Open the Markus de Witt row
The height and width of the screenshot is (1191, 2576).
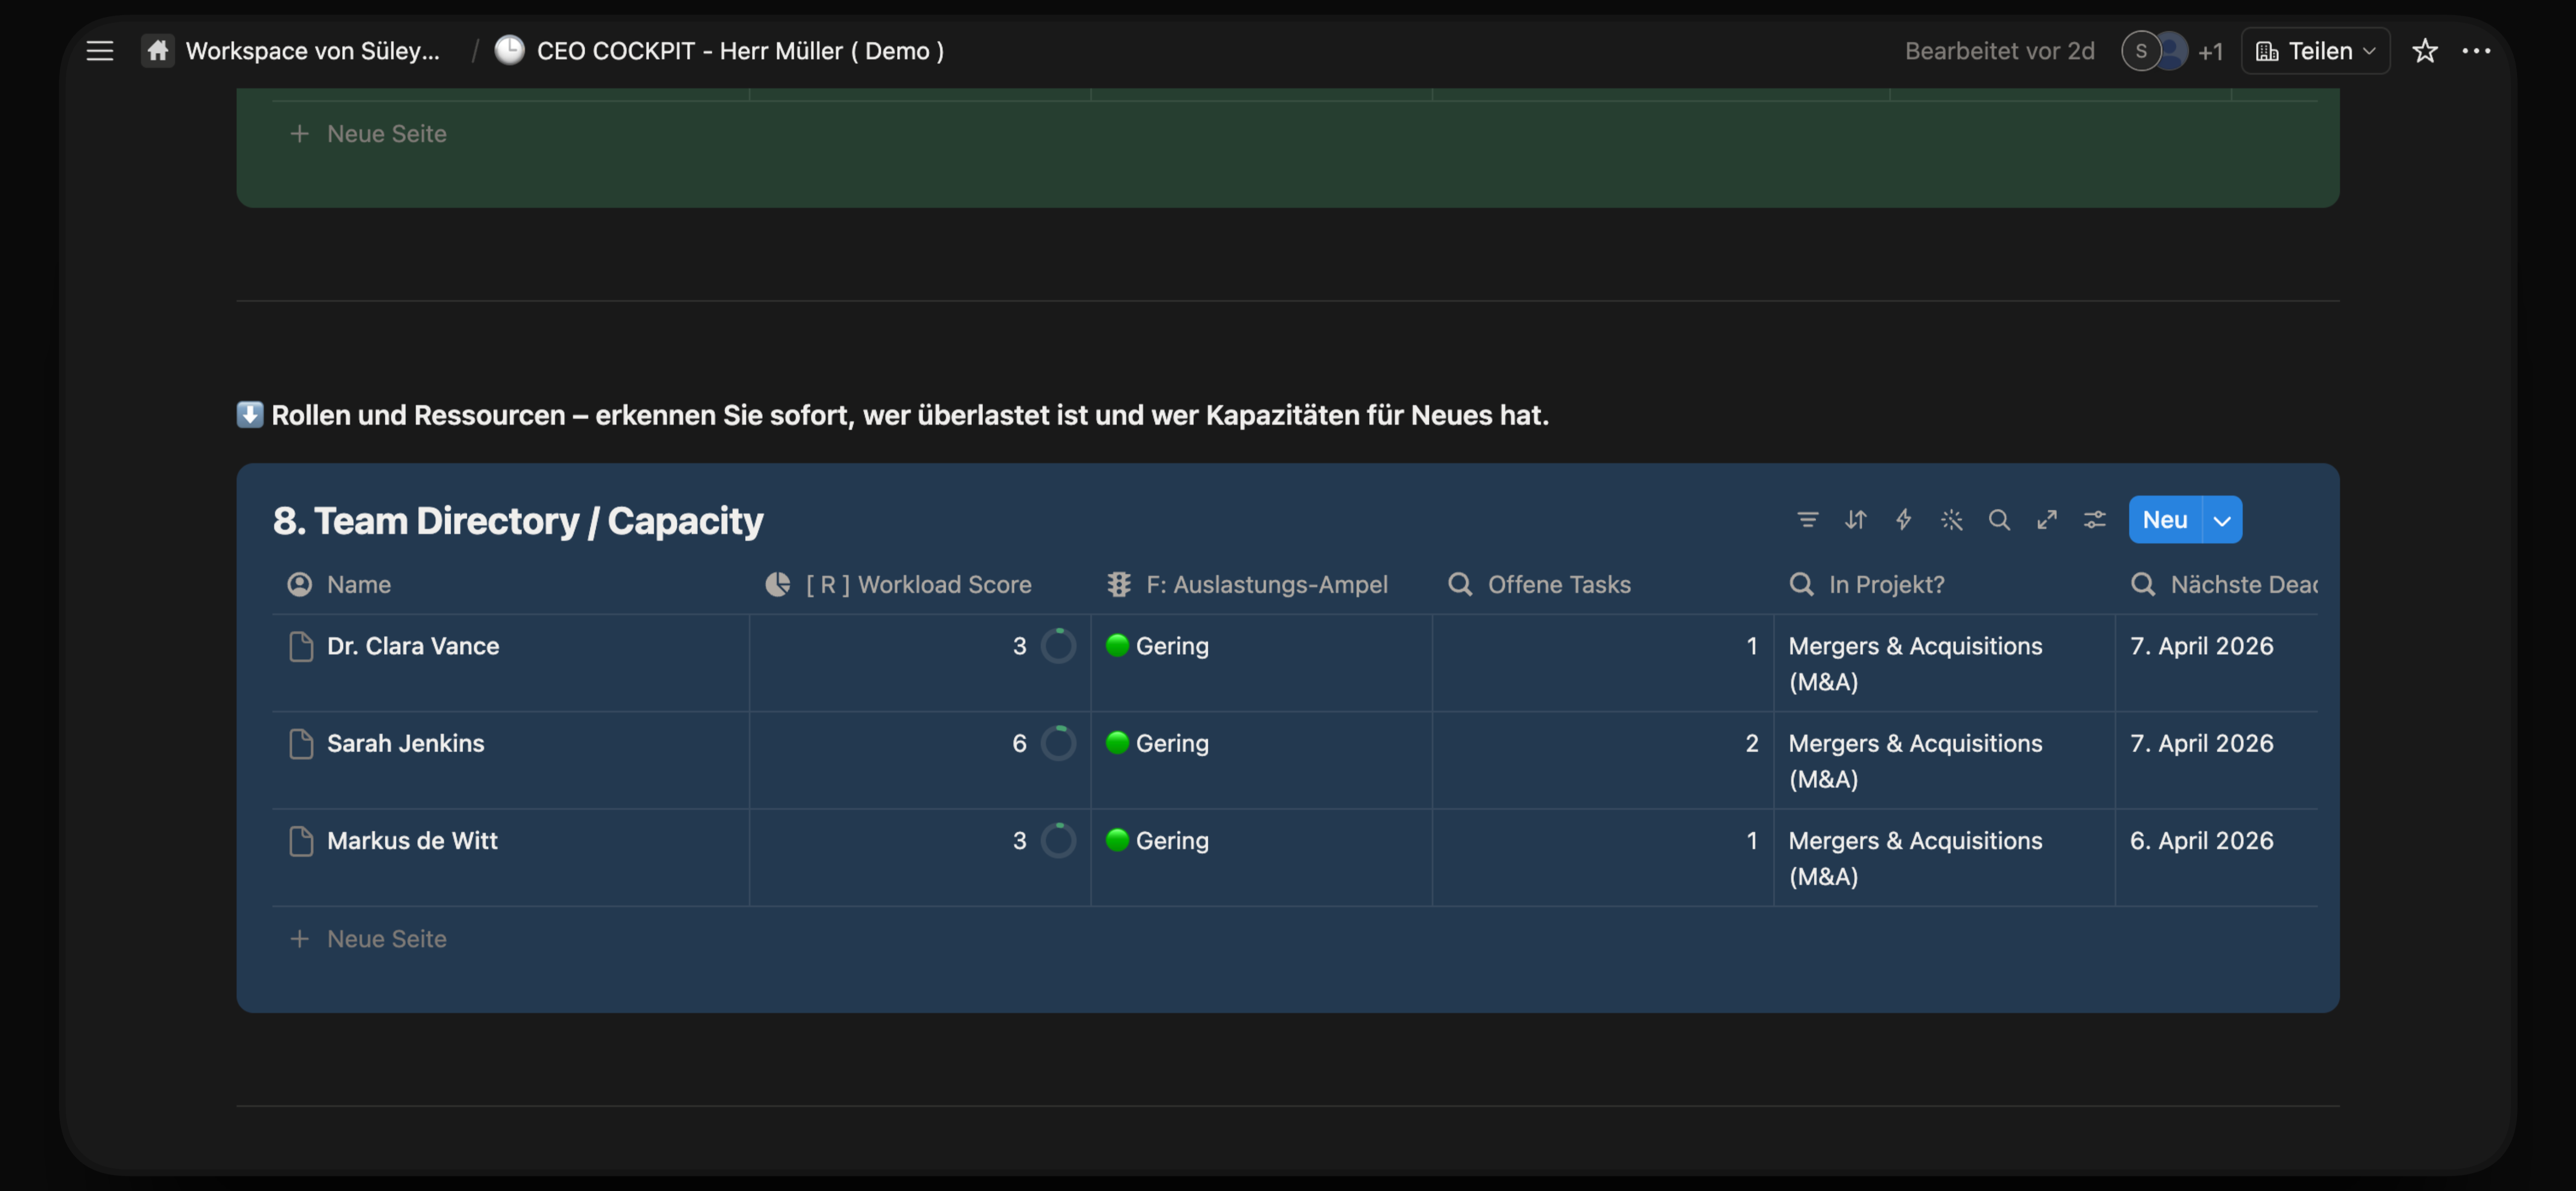tap(412, 841)
